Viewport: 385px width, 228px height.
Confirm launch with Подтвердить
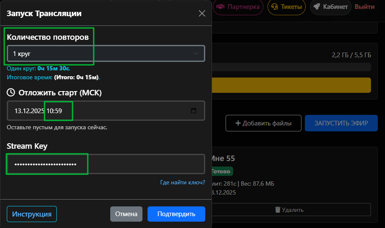176,214
